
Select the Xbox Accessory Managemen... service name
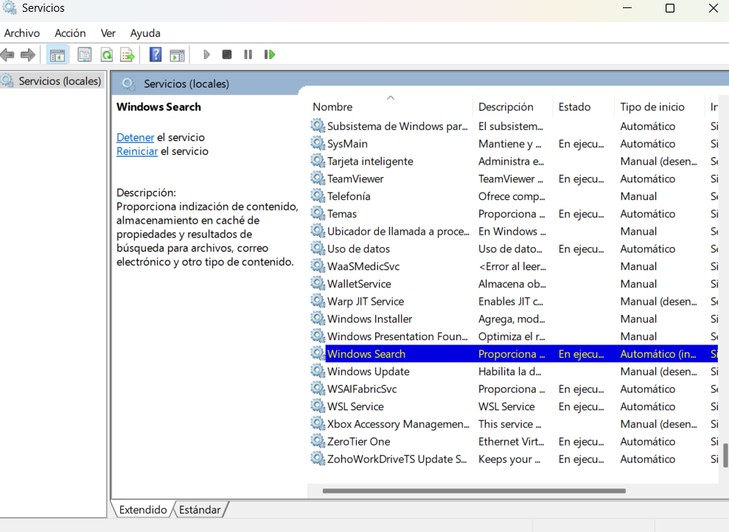click(x=399, y=424)
